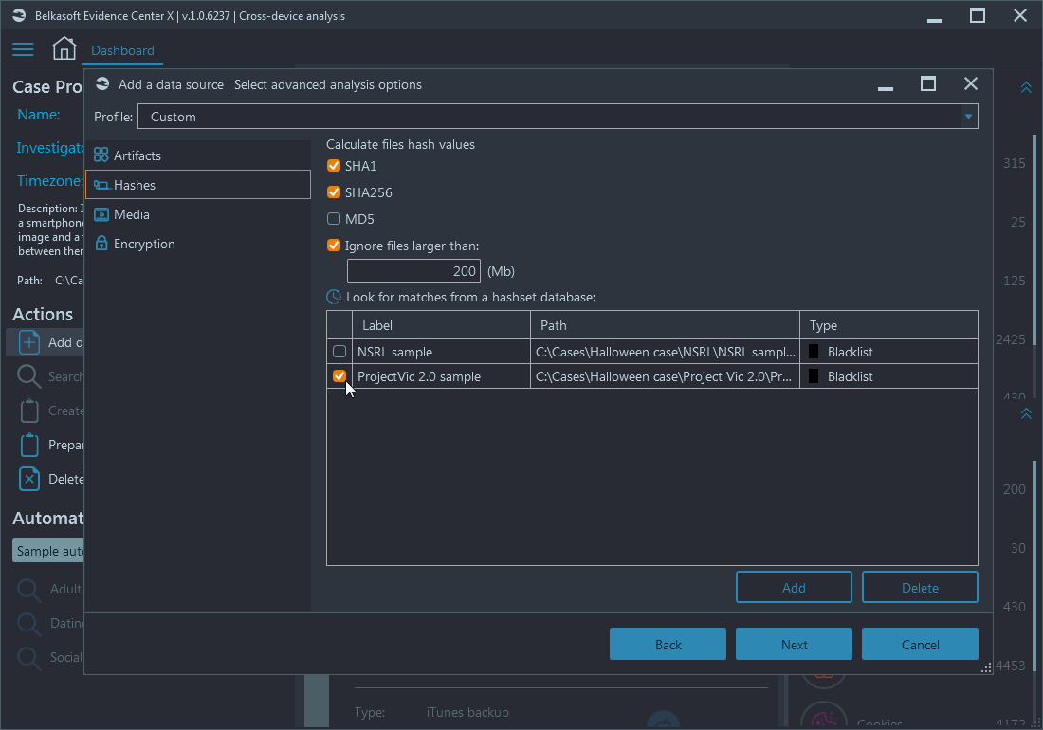The image size is (1043, 730).
Task: Switch to the Dashboard tab
Action: [x=122, y=50]
